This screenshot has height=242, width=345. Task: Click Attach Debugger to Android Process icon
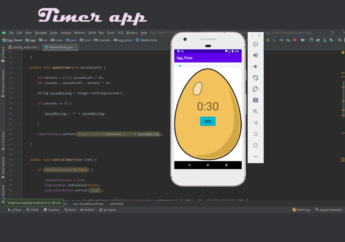(288, 40)
